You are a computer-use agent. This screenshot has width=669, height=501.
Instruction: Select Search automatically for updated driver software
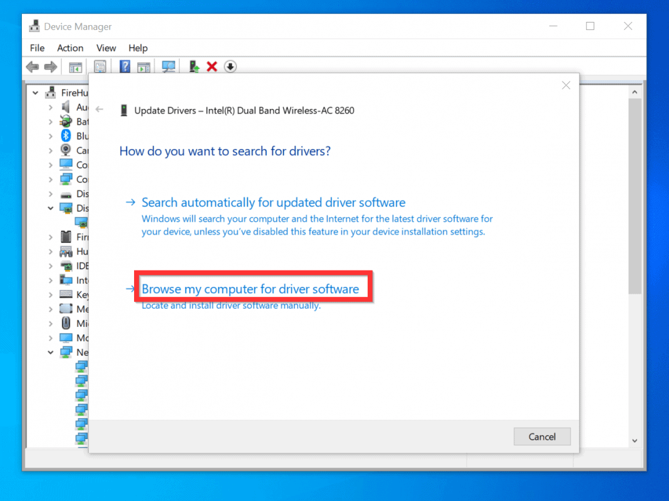coord(274,202)
